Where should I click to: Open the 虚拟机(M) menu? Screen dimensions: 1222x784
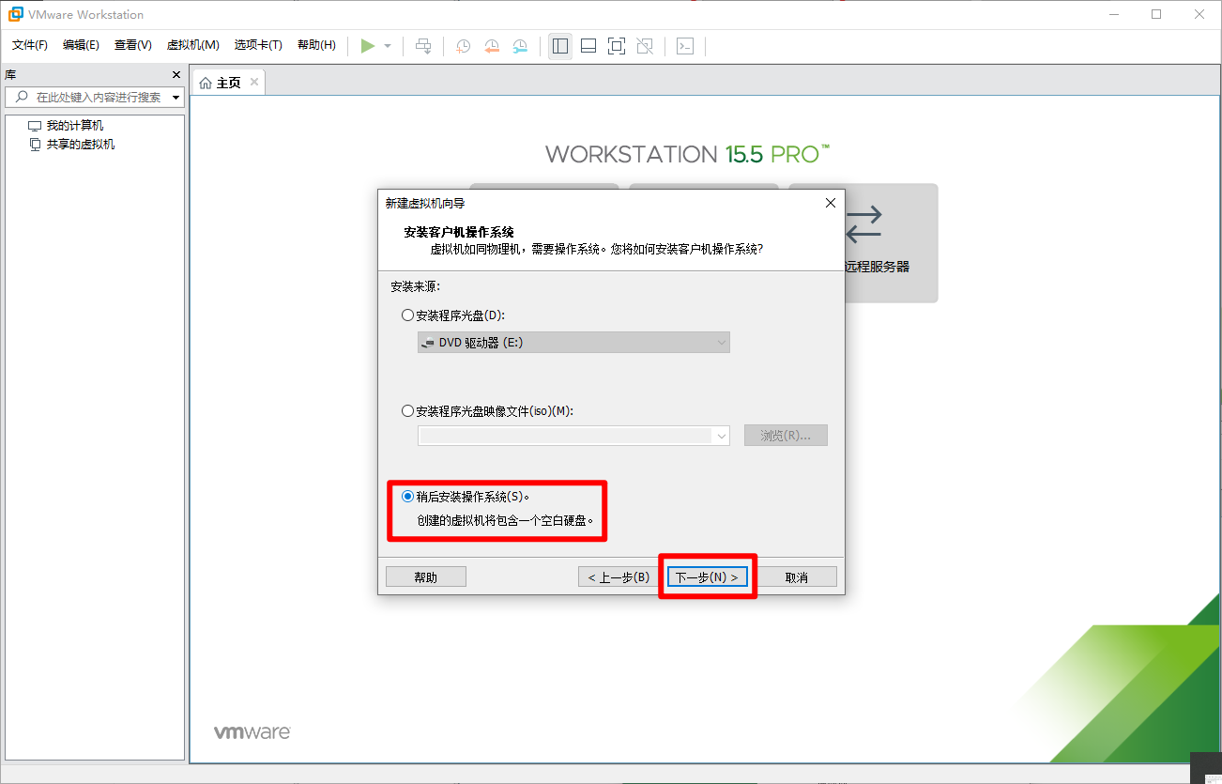(192, 45)
